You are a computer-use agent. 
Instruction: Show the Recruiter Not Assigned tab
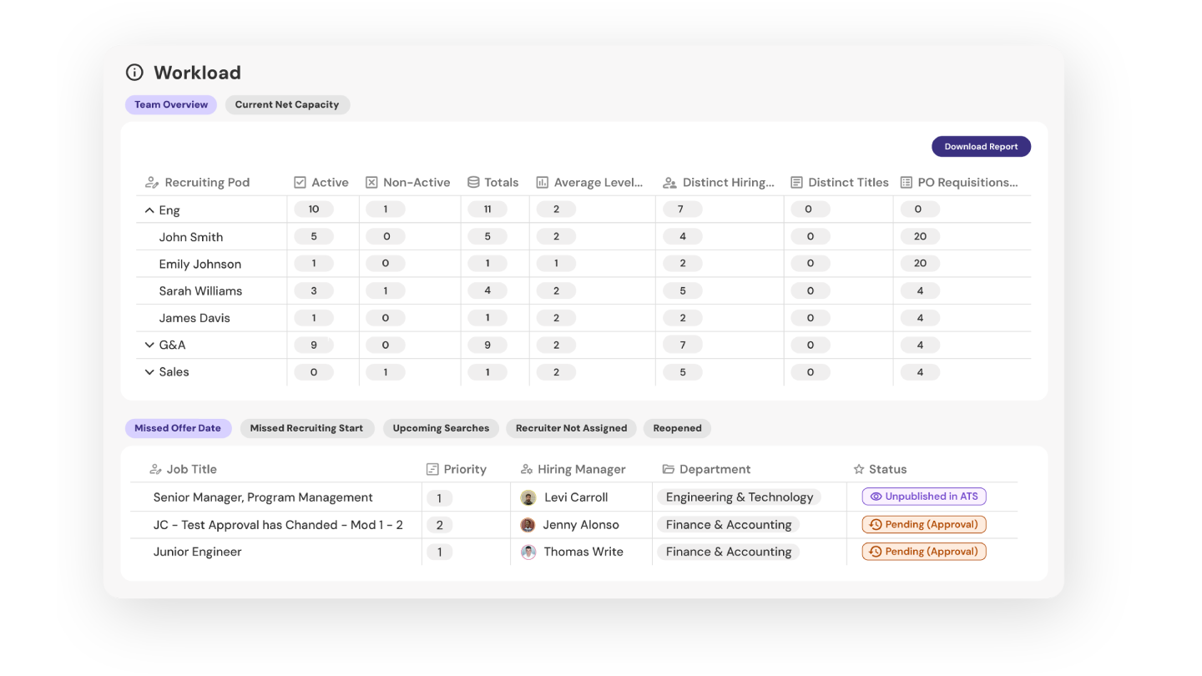[571, 429]
